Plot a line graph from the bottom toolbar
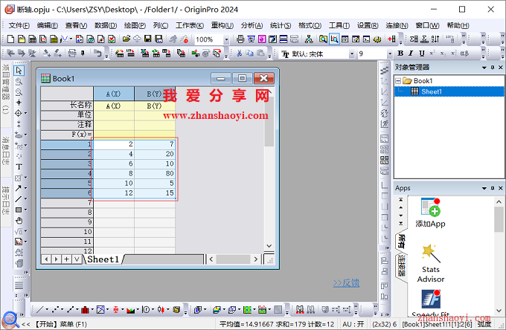Image resolution: width=506 pixels, height=330 pixels. tap(40, 310)
